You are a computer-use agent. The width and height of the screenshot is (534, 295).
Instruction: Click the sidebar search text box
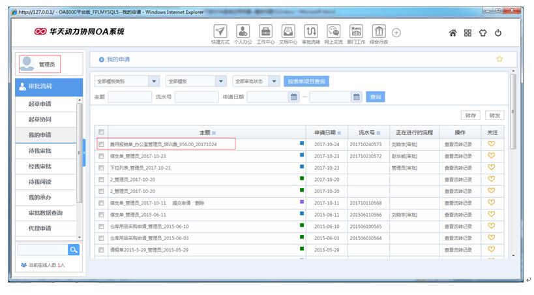point(43,250)
